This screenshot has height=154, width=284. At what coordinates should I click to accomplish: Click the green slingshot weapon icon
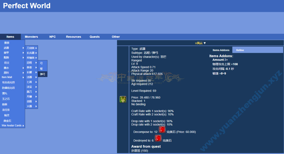(123, 99)
